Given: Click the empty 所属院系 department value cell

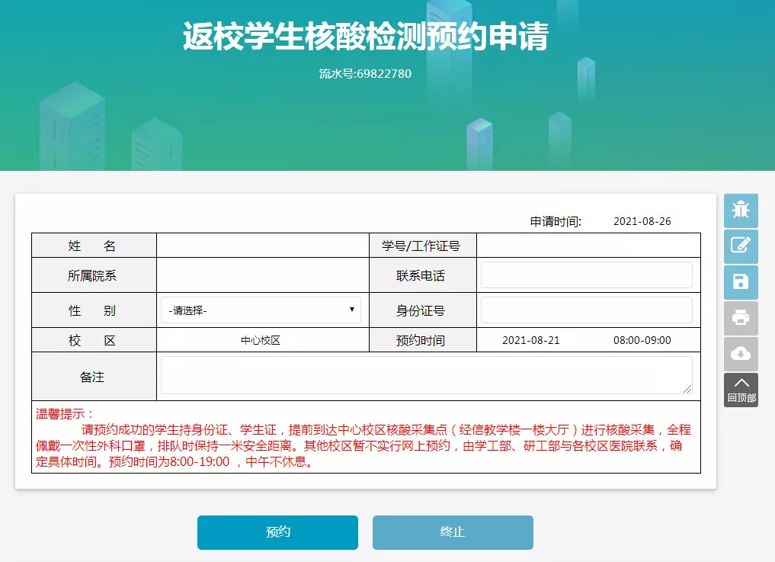Looking at the screenshot, I should (262, 275).
